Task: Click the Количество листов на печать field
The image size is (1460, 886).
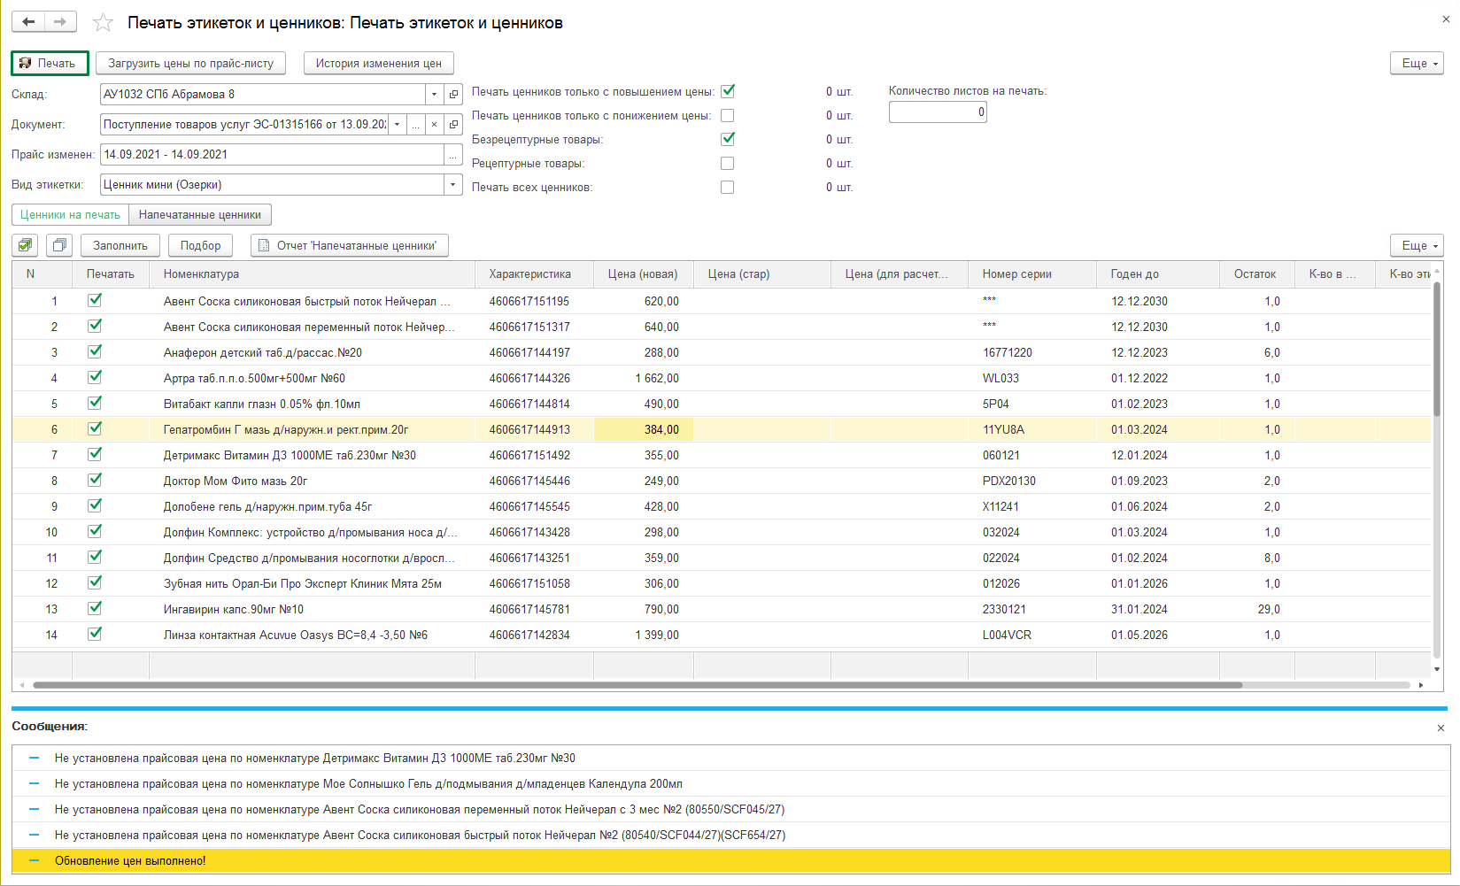Action: tap(937, 112)
